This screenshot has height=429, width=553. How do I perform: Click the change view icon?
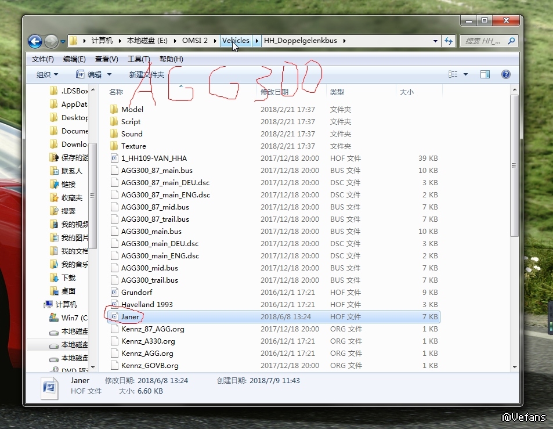click(x=453, y=74)
